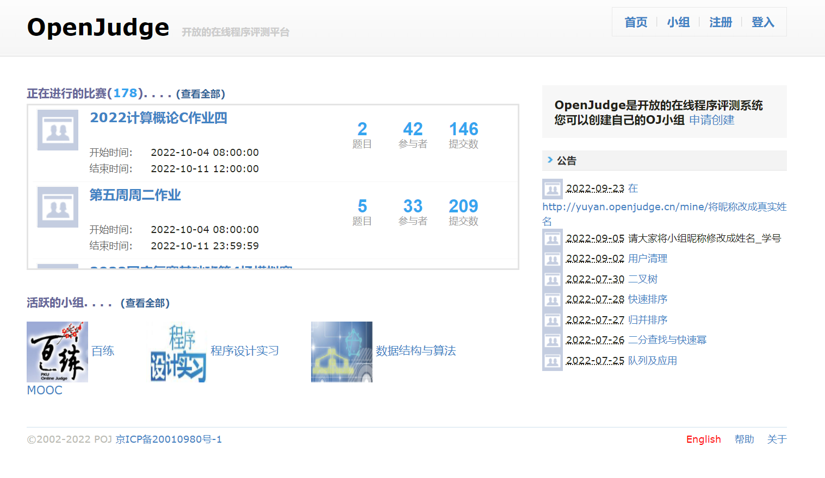Click the 2022-07-30 notice date
The height and width of the screenshot is (478, 825).
click(595, 279)
